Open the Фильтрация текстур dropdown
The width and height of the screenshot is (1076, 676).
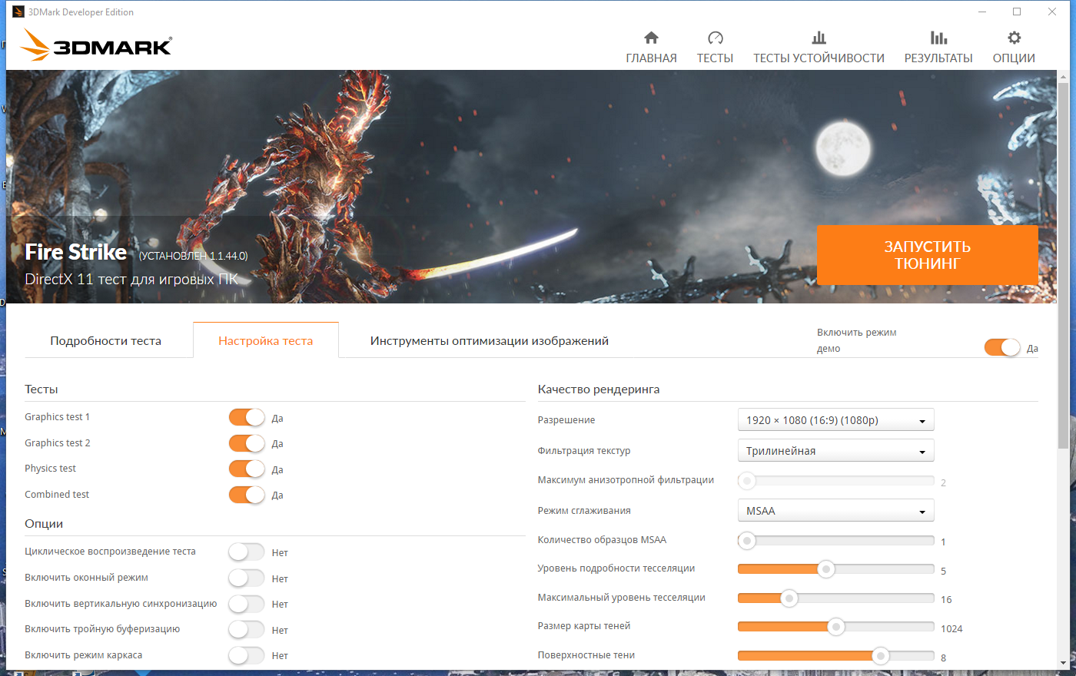[835, 451]
